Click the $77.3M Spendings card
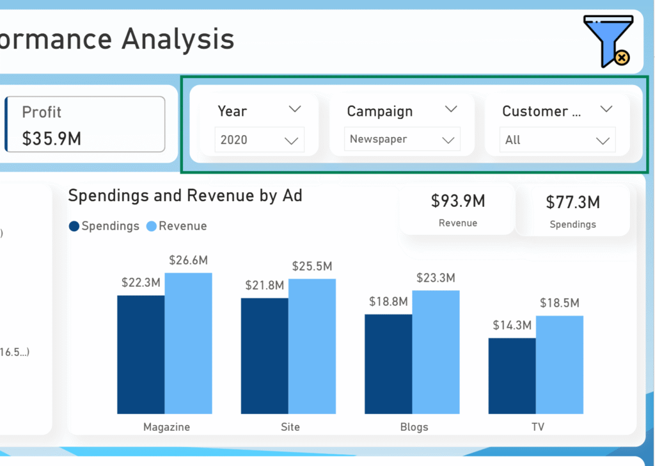 coord(572,211)
